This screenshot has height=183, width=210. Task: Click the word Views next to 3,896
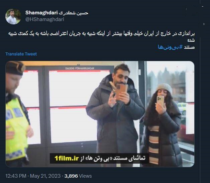(86, 176)
